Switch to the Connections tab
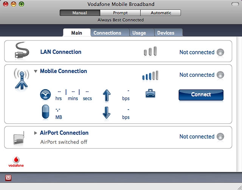Image resolution: width=242 pixels, height=190 pixels. pos(107,33)
